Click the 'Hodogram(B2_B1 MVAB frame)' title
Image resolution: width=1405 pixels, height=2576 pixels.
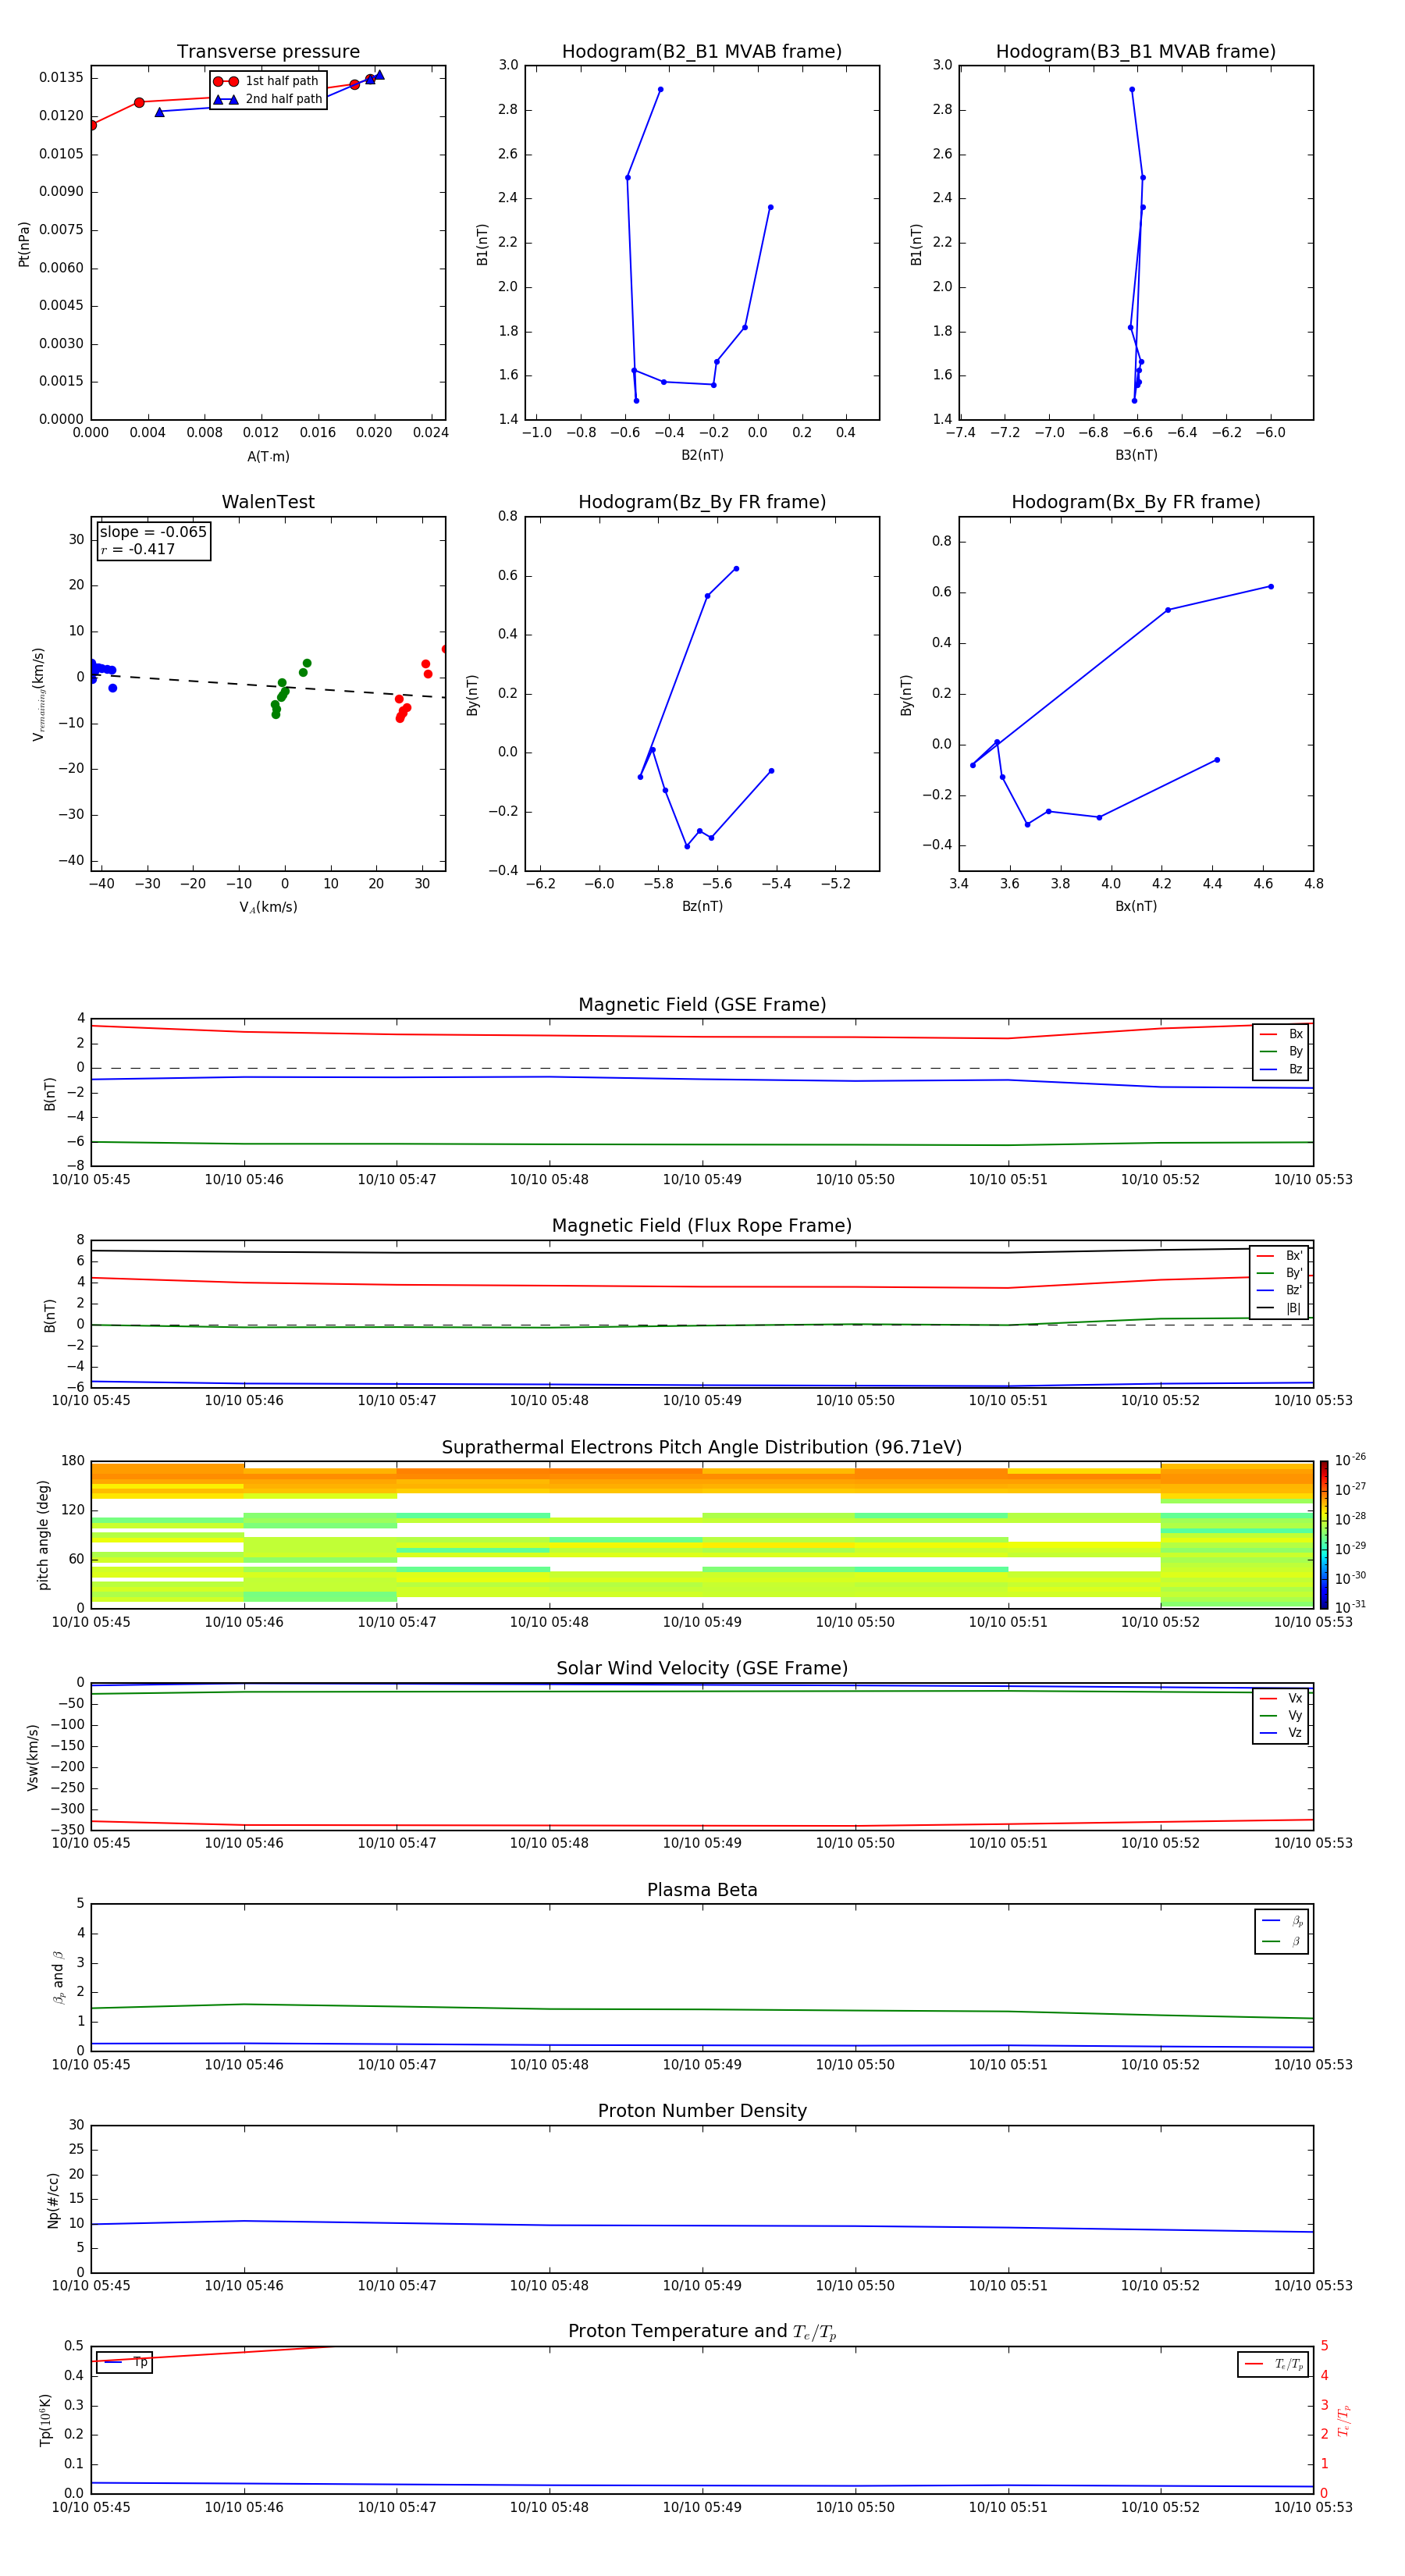click(x=702, y=52)
